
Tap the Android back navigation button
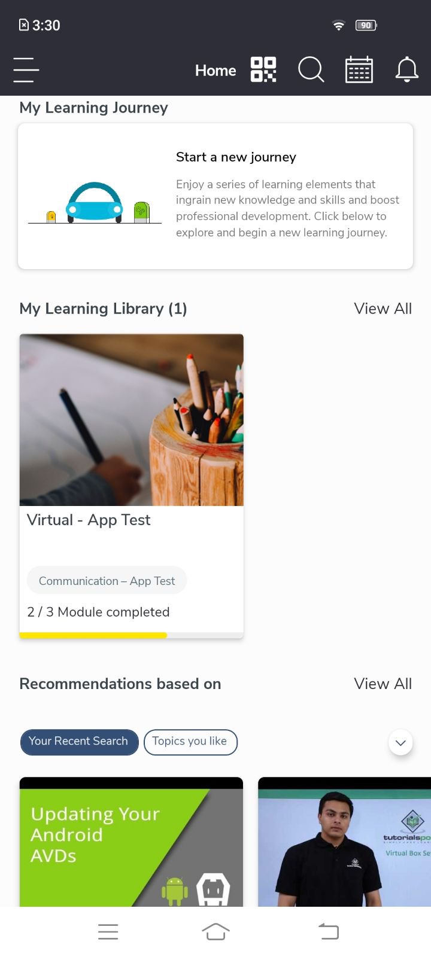[328, 931]
